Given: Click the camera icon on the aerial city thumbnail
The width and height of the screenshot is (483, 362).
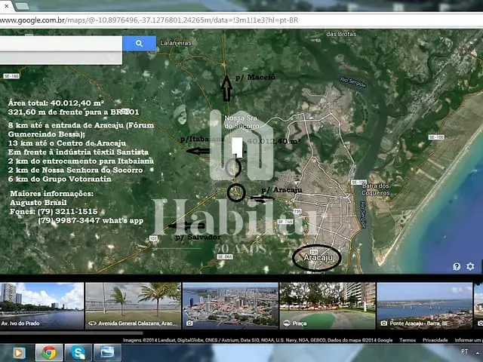Looking at the screenshot, I should pos(189,324).
